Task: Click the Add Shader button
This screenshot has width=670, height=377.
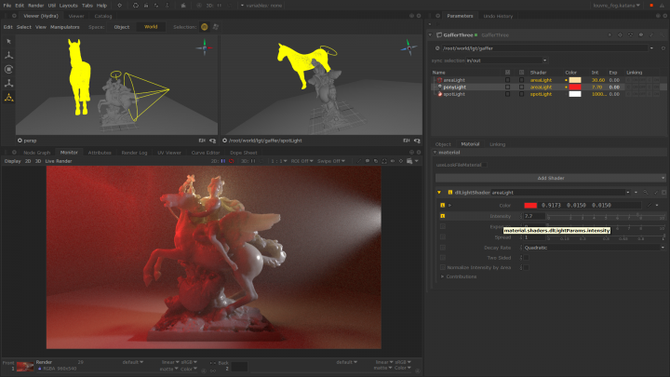Action: point(550,177)
